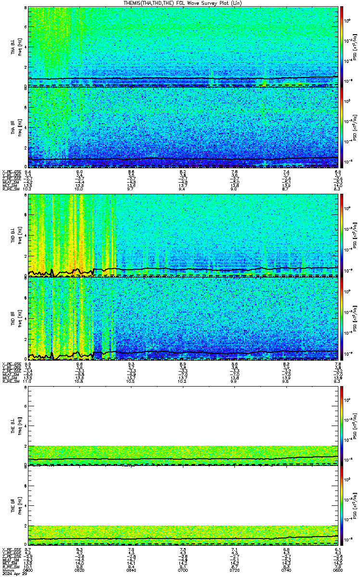The image size is (361, 577).
Task: Click the color bar beside THE B-perpendicular panel
Action: [x=342, y=426]
